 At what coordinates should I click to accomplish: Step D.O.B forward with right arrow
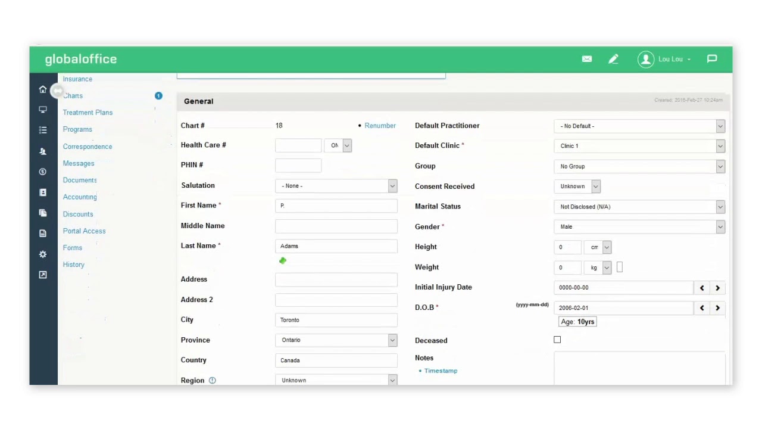coord(717,308)
